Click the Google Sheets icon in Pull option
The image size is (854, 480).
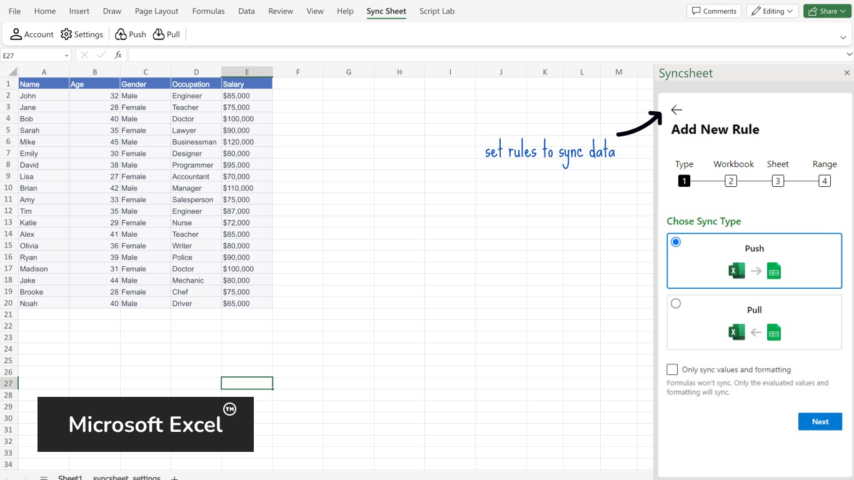(x=774, y=332)
